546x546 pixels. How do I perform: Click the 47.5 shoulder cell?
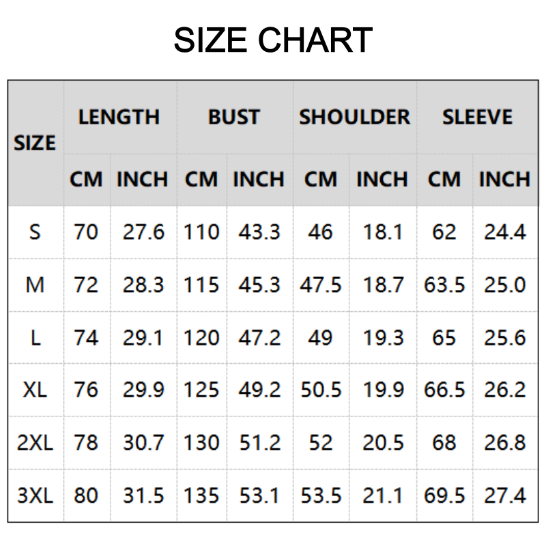321,285
